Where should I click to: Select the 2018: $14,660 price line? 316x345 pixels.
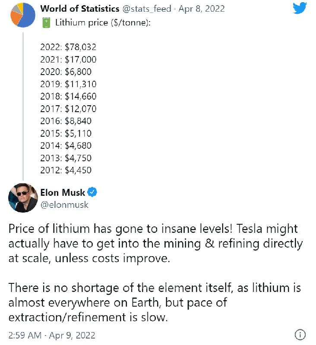click(68, 96)
